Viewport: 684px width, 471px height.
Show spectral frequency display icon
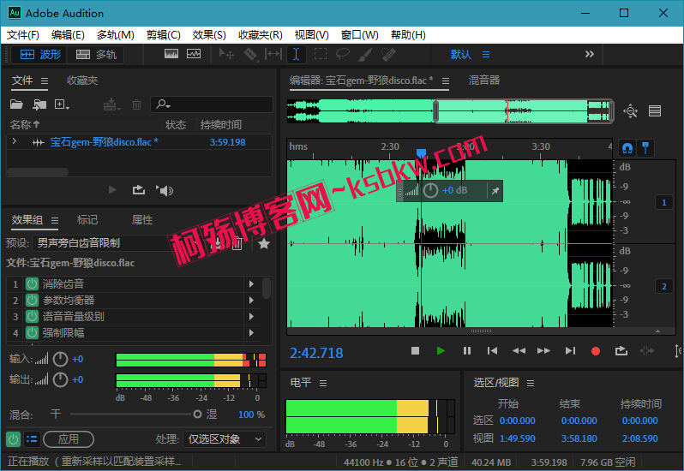point(171,54)
